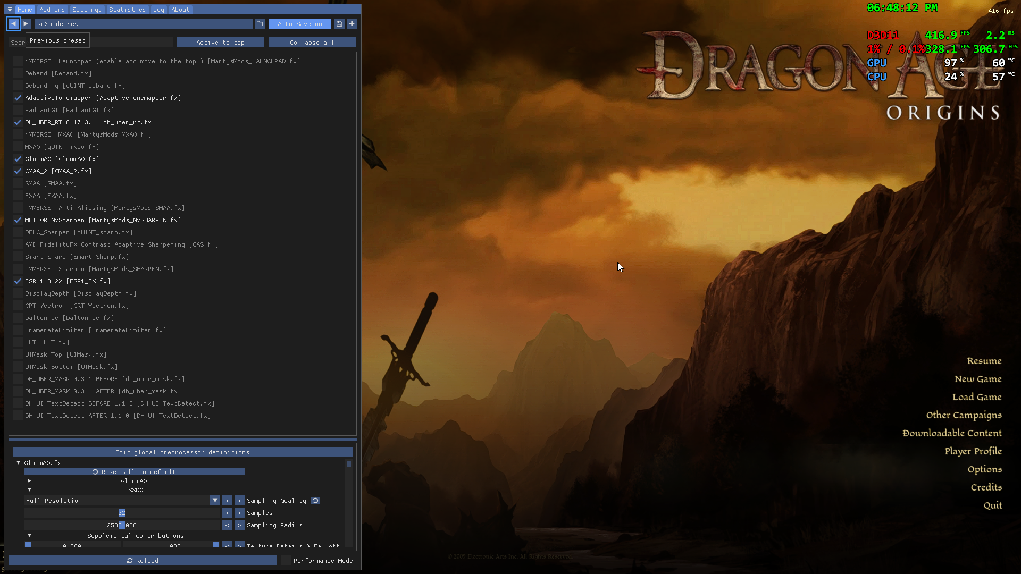The image size is (1021, 574).
Task: Click the Samples value slider field
Action: coord(122,513)
